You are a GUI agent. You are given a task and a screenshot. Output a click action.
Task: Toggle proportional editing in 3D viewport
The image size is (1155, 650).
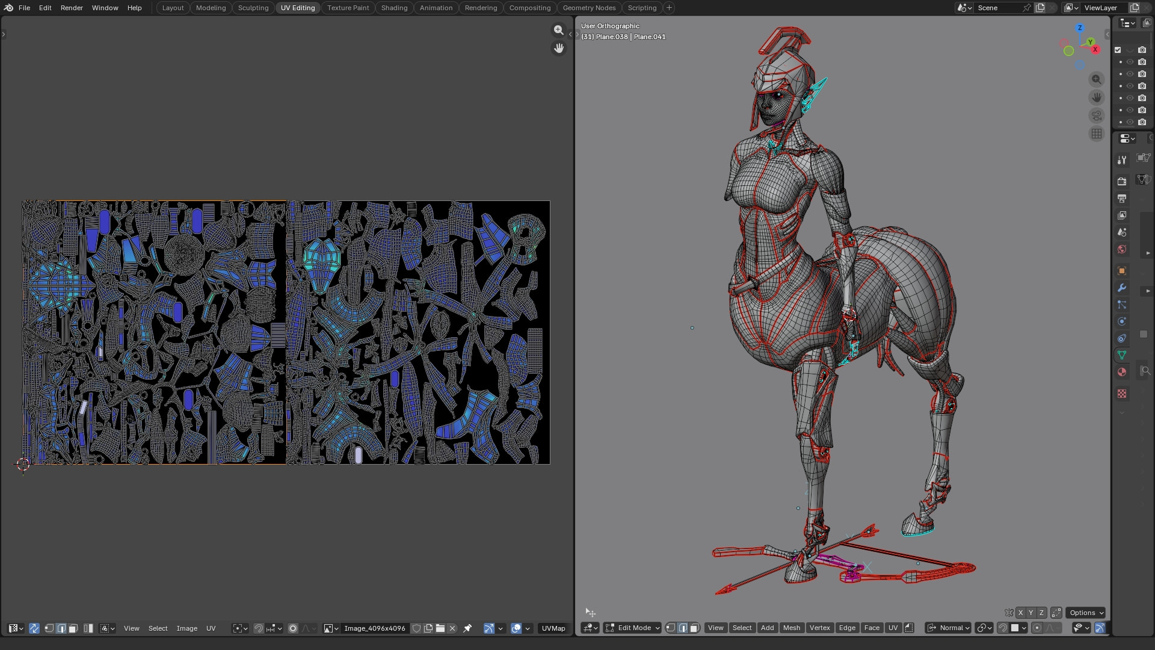tap(1037, 628)
